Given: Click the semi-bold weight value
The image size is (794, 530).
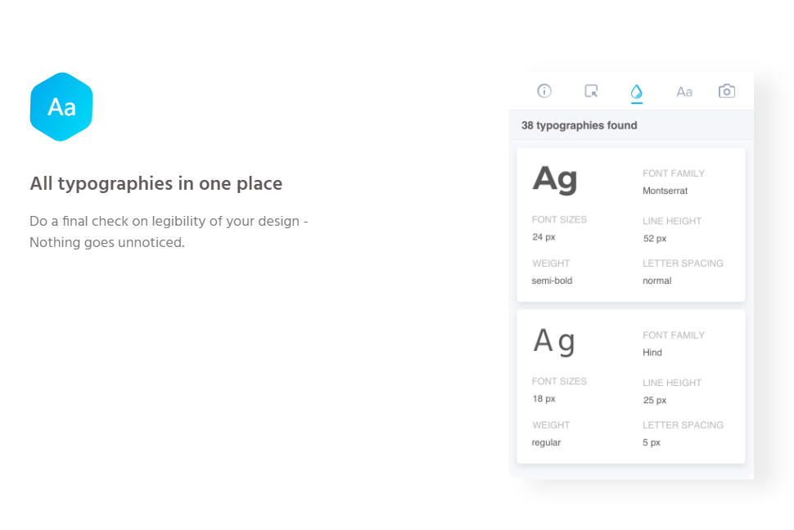Looking at the screenshot, I should (552, 281).
